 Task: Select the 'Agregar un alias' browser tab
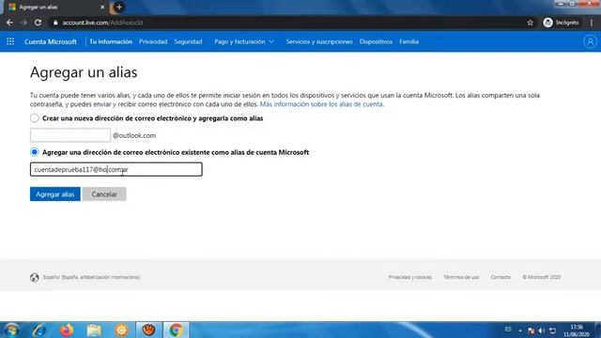(x=56, y=7)
